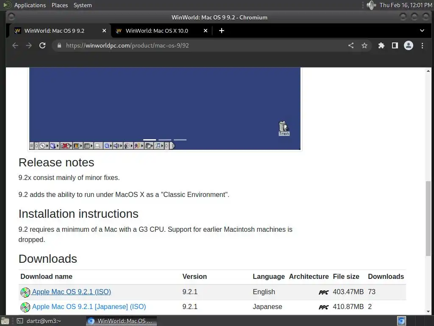Select first carousel slide indicator
434x326 pixels.
tap(150, 140)
